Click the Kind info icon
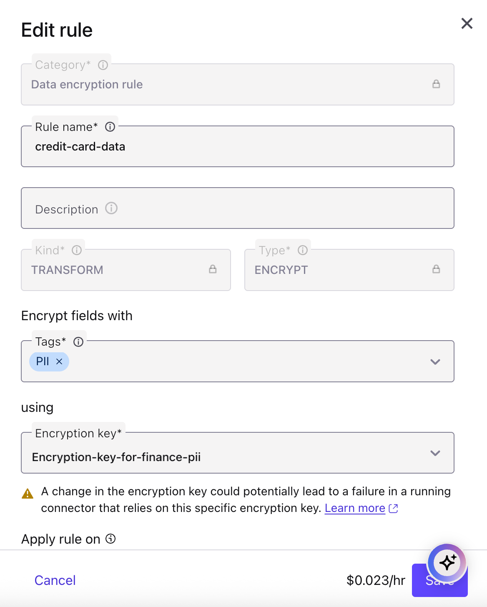487x607 pixels. [x=77, y=250]
